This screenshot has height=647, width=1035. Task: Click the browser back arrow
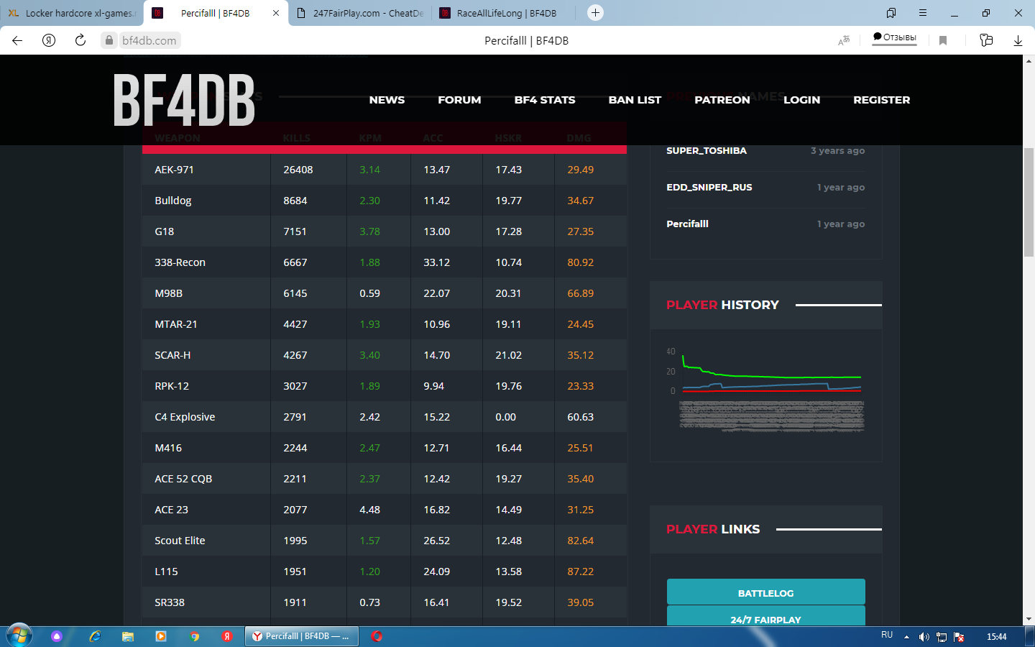point(17,40)
